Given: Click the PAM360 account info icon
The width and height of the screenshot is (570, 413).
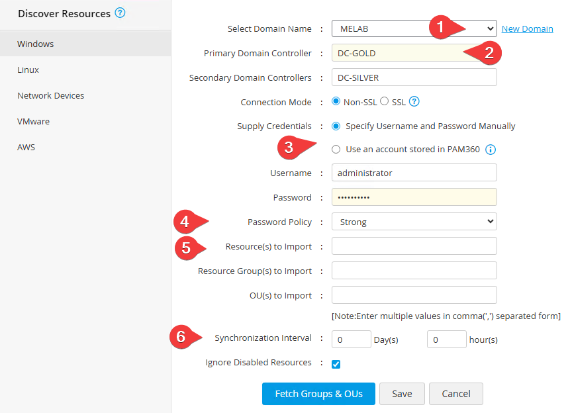Looking at the screenshot, I should pyautogui.click(x=491, y=150).
